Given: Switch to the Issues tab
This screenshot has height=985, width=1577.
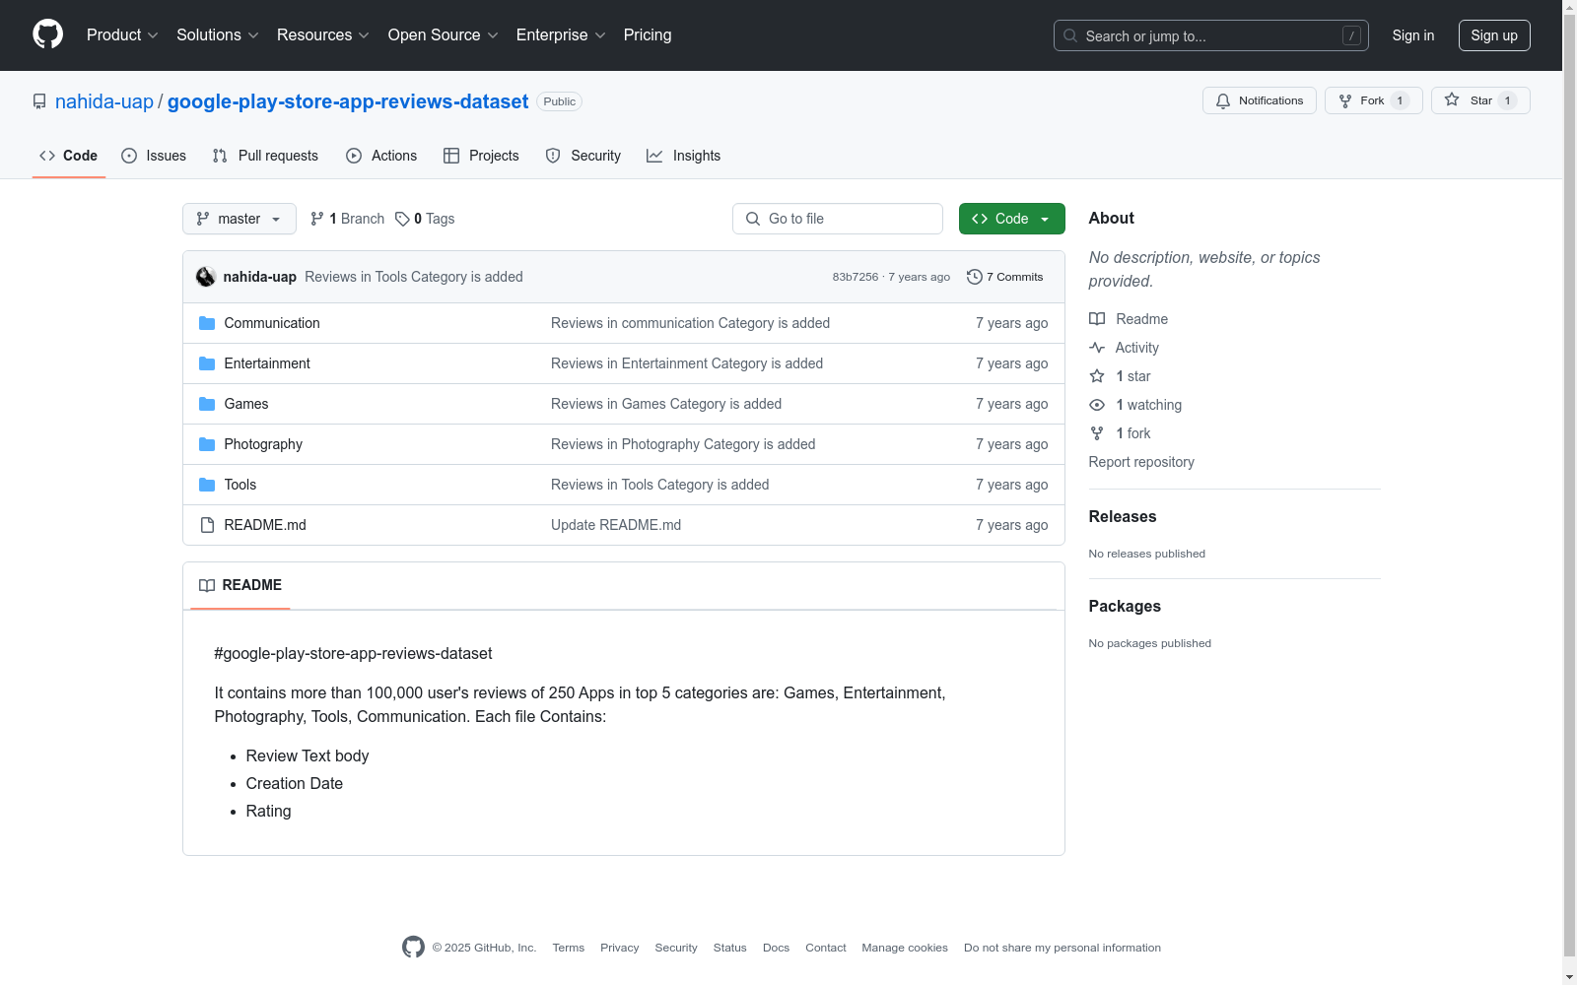Looking at the screenshot, I should (x=154, y=156).
